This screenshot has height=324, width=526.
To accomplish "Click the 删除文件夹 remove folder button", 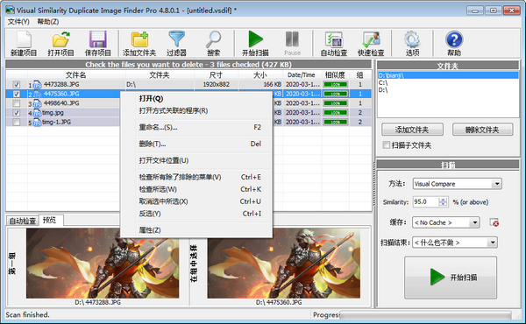I will point(482,130).
